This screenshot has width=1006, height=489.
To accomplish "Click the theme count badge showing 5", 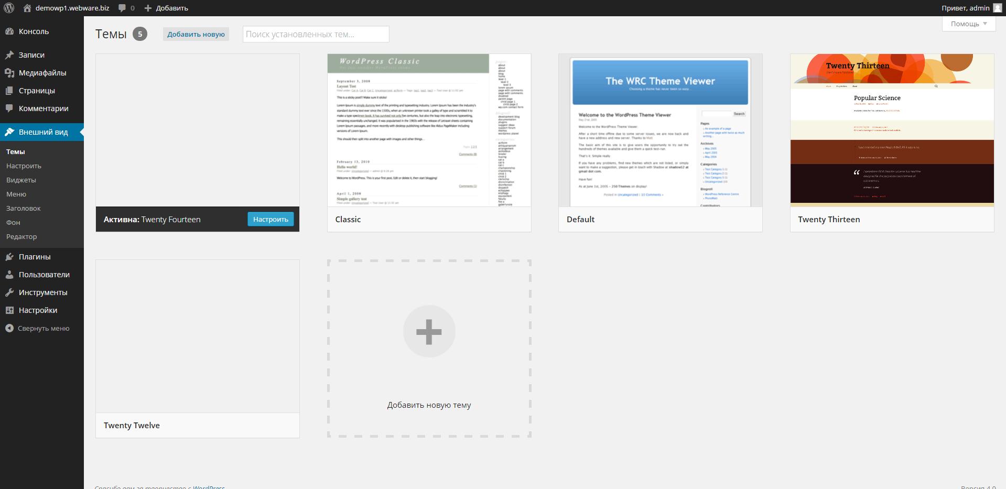I will [x=140, y=34].
